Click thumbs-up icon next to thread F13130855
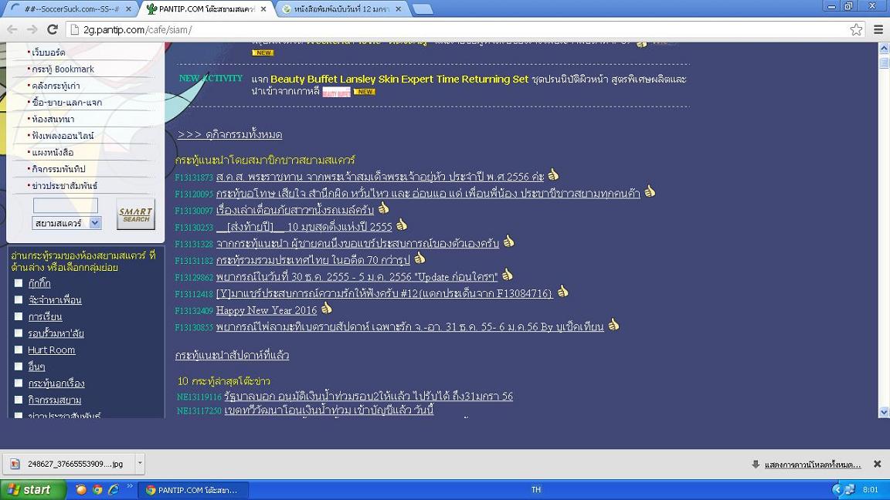The image size is (890, 500). [613, 325]
